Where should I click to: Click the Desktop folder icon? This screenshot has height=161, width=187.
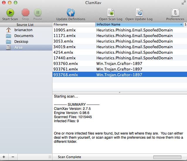click(x=8, y=42)
